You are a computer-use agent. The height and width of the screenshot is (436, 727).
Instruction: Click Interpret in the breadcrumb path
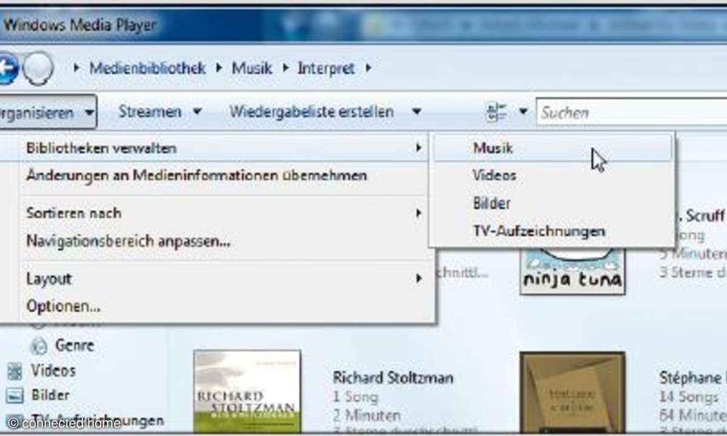(326, 68)
